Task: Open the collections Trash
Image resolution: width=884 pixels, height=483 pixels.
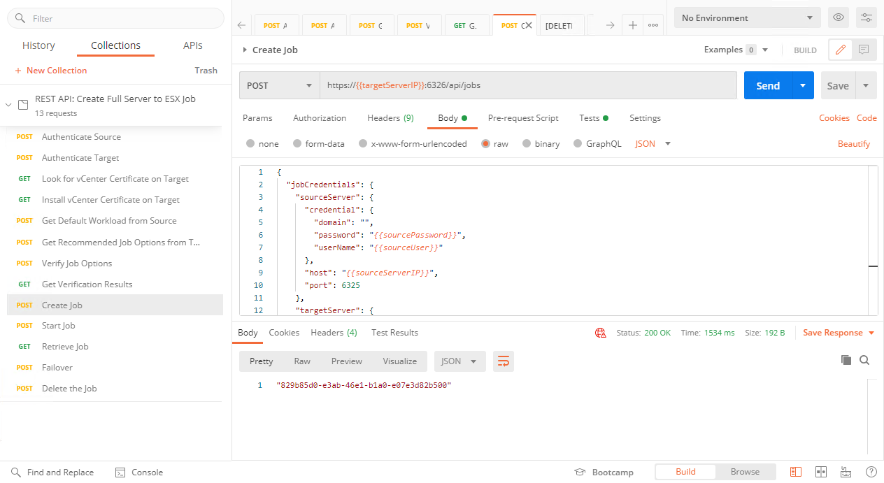Action: [x=206, y=71]
